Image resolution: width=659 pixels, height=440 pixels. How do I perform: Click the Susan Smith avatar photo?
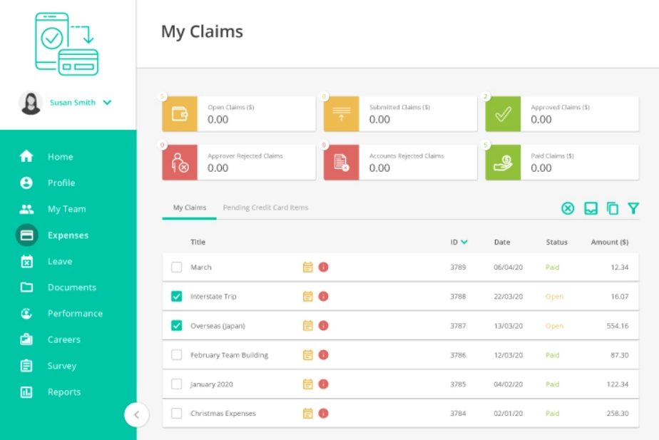tap(31, 103)
